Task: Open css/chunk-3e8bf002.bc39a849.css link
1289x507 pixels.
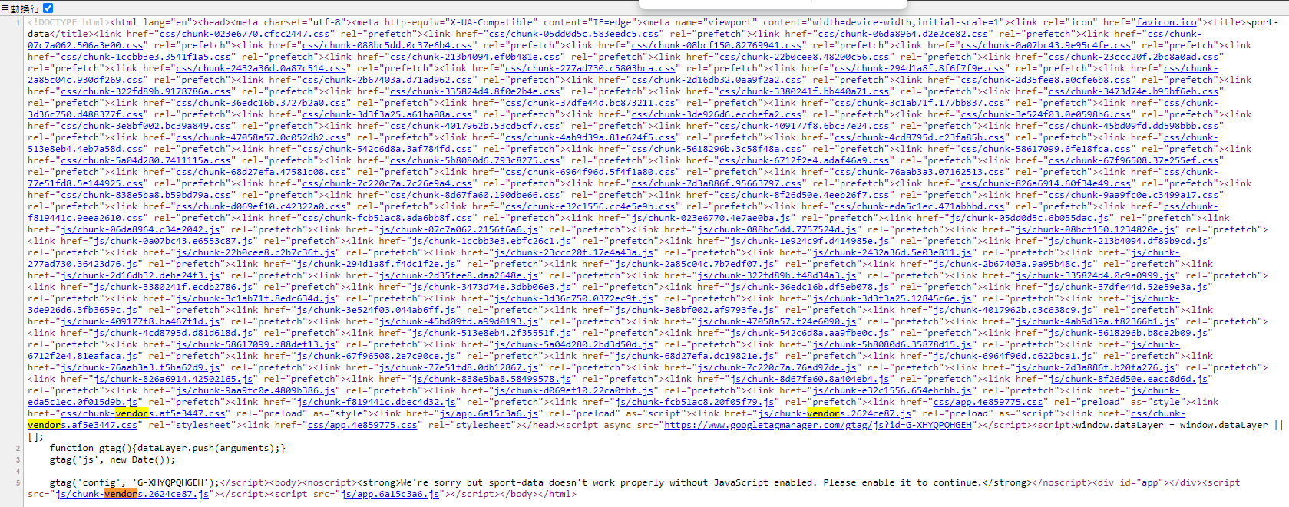Action: click(x=146, y=126)
